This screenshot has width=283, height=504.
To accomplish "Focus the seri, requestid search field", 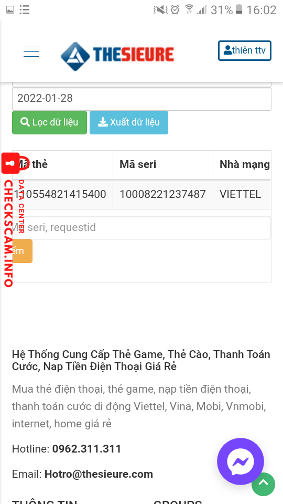I will (141, 227).
